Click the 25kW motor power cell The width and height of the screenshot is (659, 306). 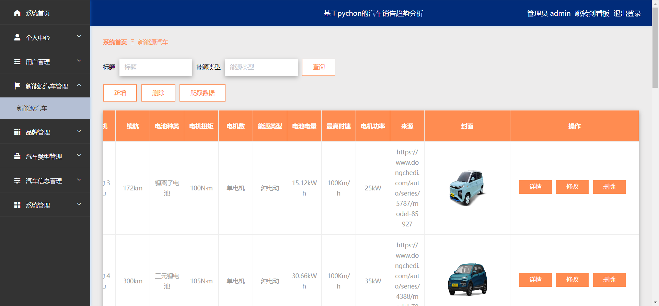point(373,188)
